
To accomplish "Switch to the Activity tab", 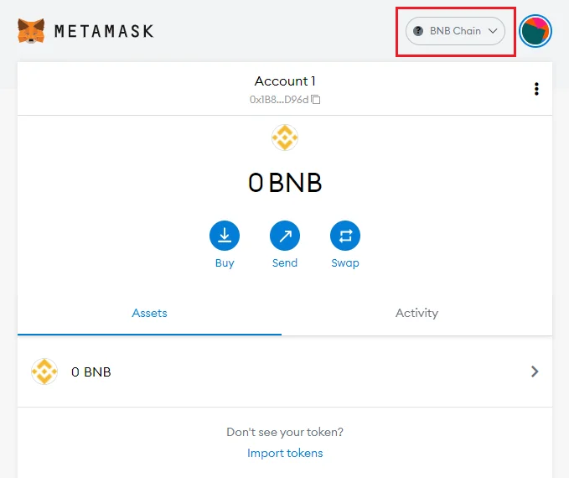I will 416,313.
